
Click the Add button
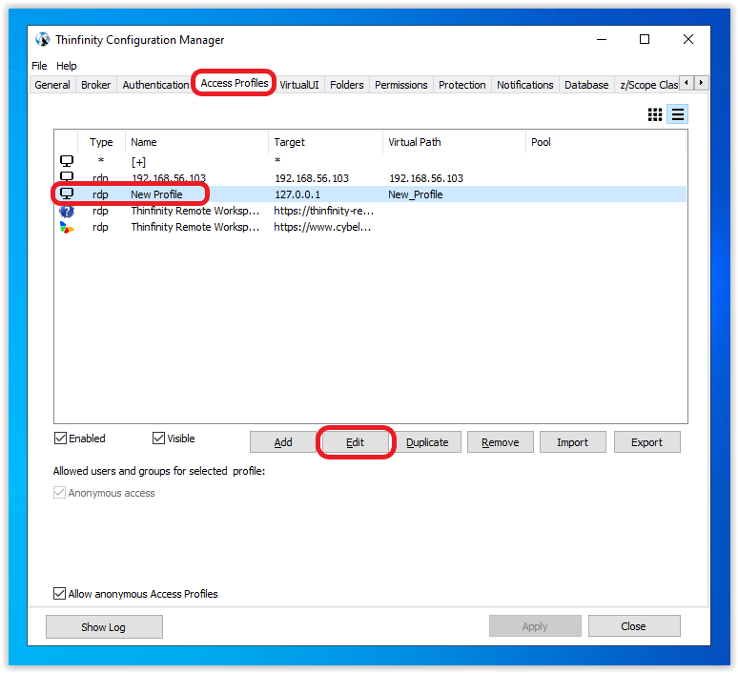tap(283, 442)
